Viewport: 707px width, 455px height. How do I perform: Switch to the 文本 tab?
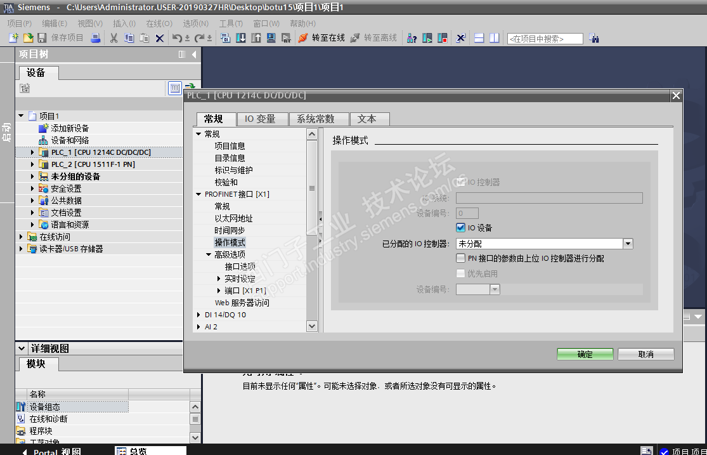(x=370, y=119)
